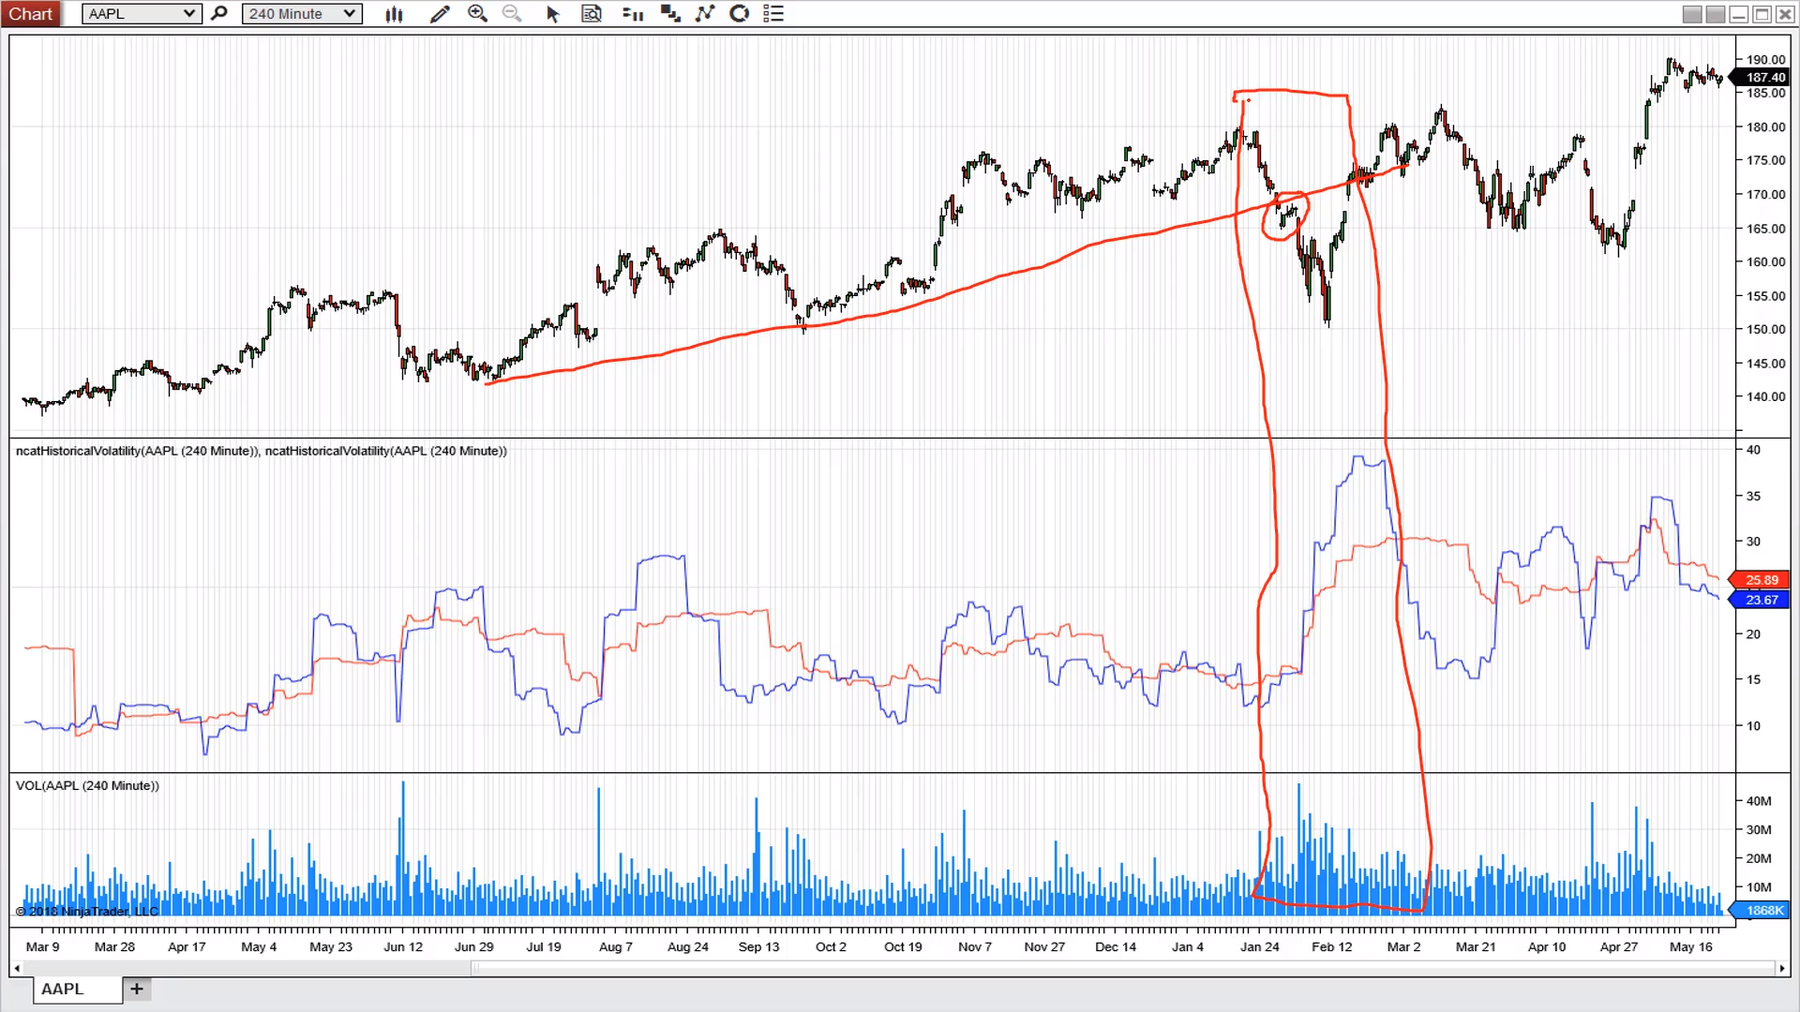Click the instrument search magnifier icon

[x=218, y=13]
